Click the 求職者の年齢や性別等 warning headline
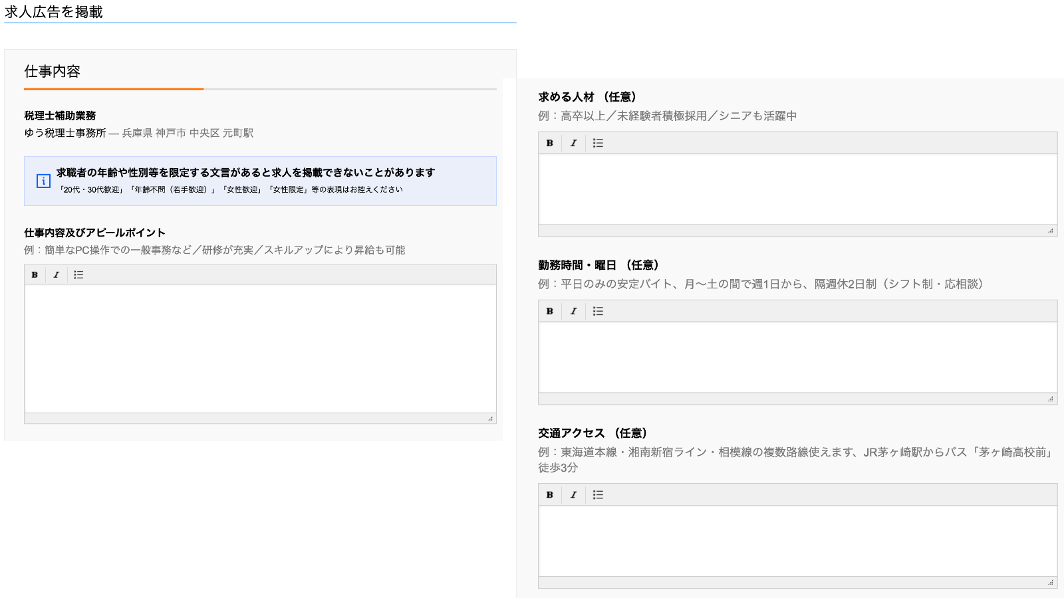The image size is (1064, 598). coord(245,172)
